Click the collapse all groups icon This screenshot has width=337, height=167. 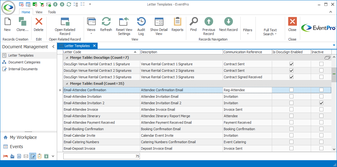(x=82, y=4)
